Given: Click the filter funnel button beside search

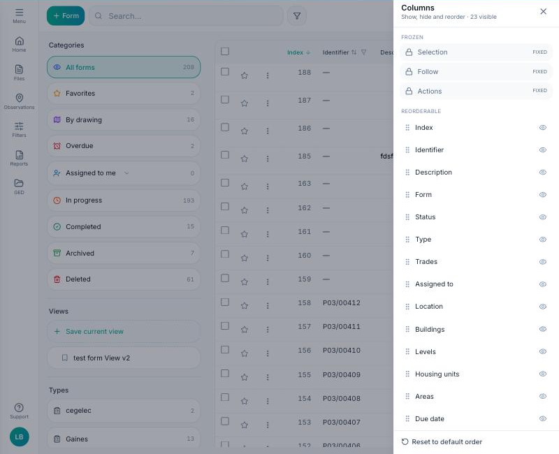Looking at the screenshot, I should 296,15.
